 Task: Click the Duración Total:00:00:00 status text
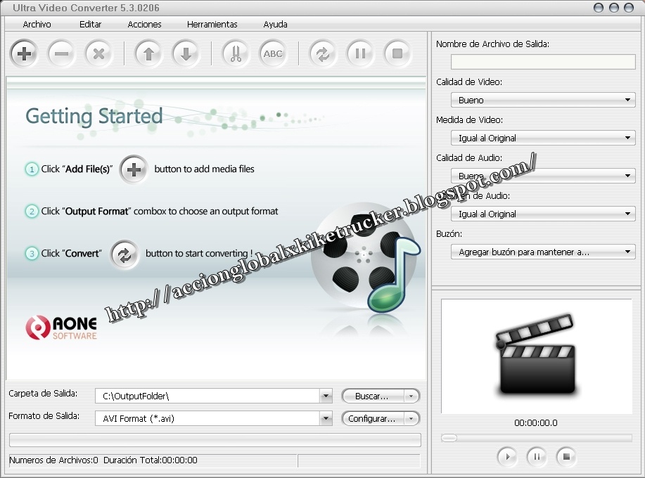point(151,460)
